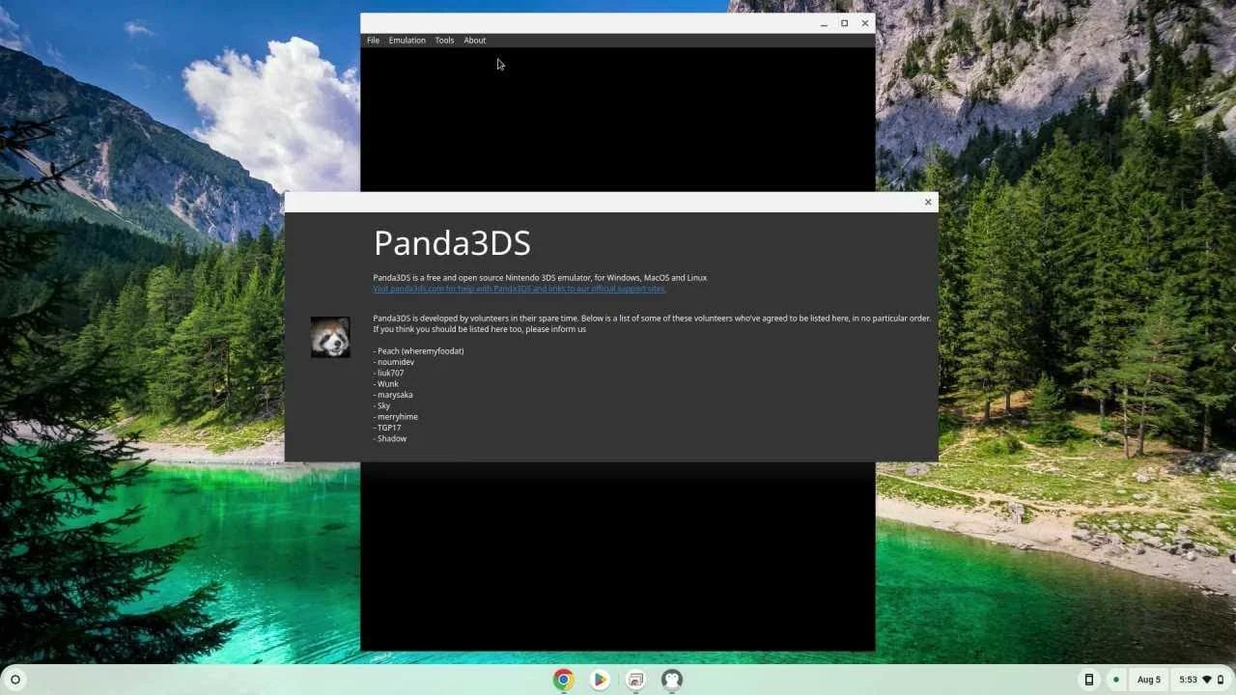This screenshot has width=1236, height=695.
Task: Open the Aug 5 calendar date
Action: 1148,679
